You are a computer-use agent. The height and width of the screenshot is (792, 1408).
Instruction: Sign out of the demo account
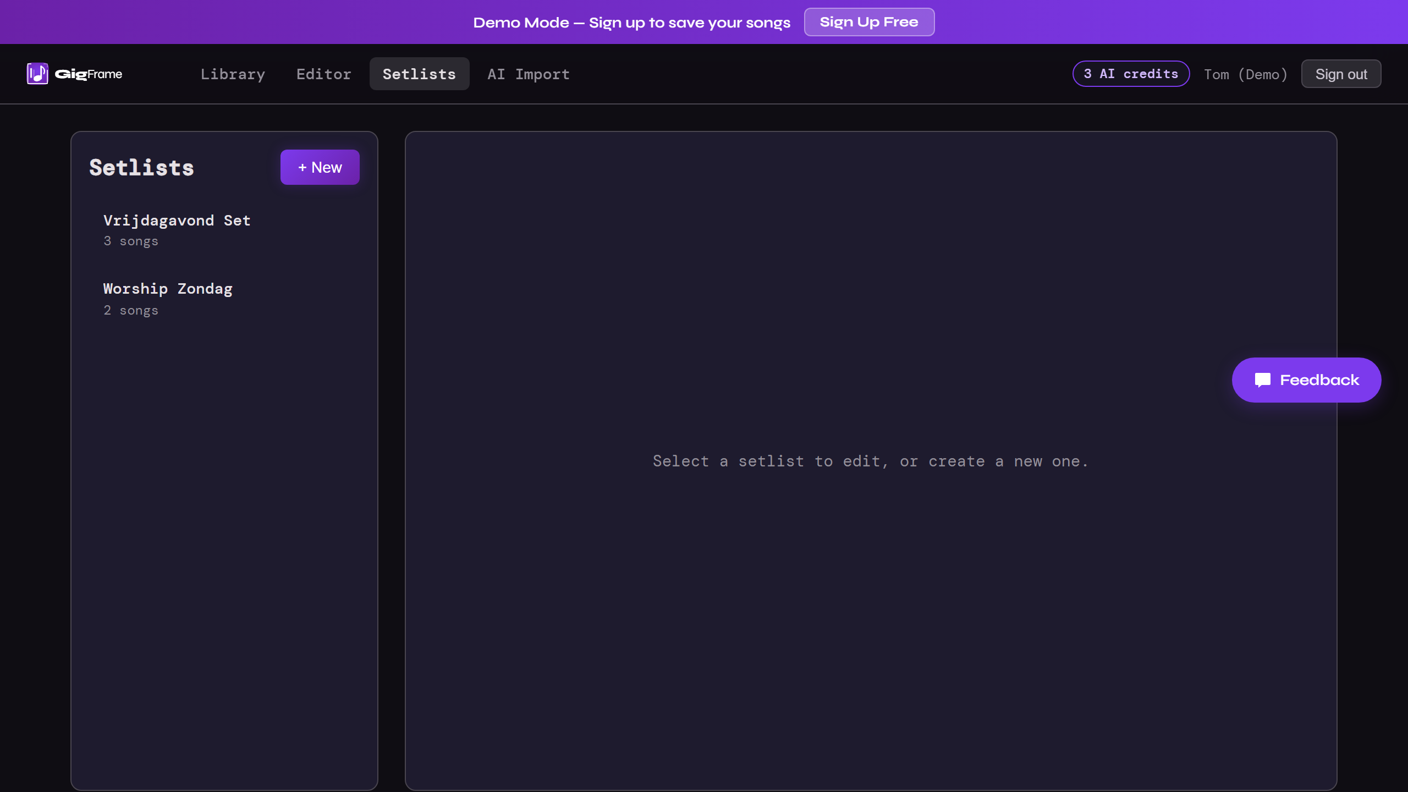point(1340,73)
